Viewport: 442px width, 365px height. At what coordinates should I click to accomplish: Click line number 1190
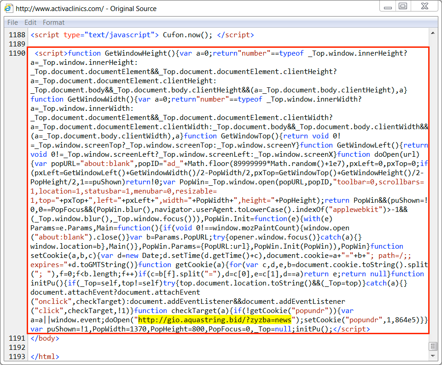[17, 53]
